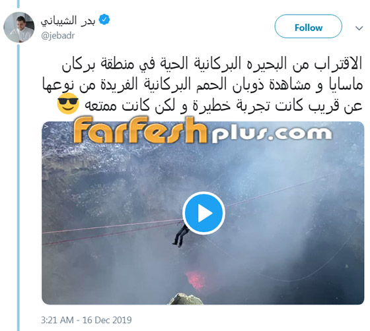Click the Follow button
Viewport: 370px width, 331px height.
pyautogui.click(x=308, y=26)
